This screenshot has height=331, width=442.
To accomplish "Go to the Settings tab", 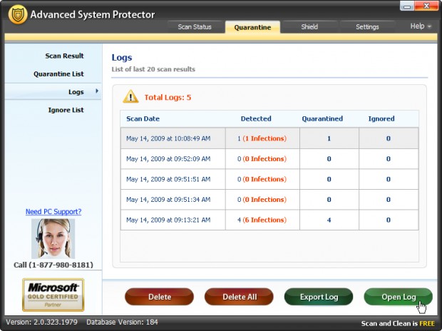I will 367,27.
